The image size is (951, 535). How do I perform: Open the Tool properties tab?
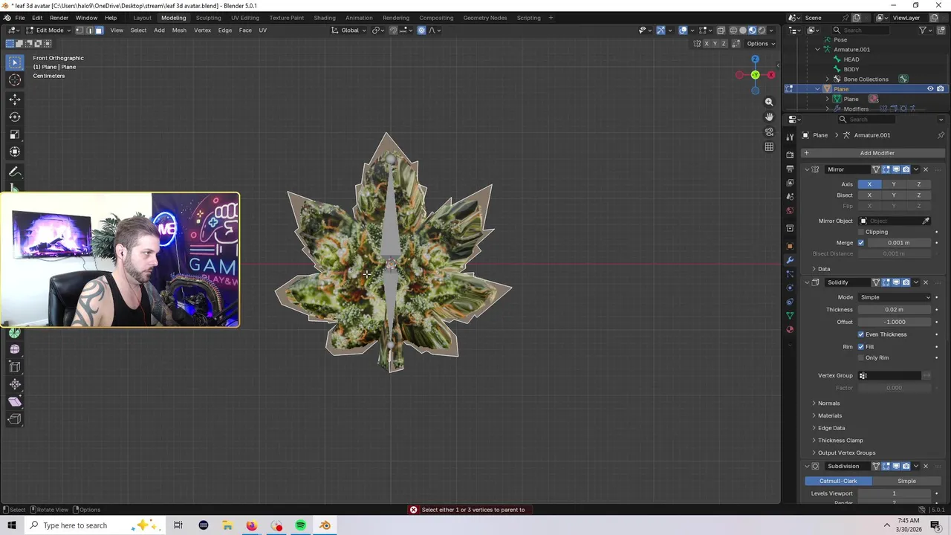(x=790, y=137)
